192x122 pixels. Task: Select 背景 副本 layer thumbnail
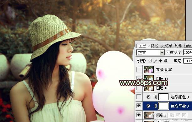(149, 69)
